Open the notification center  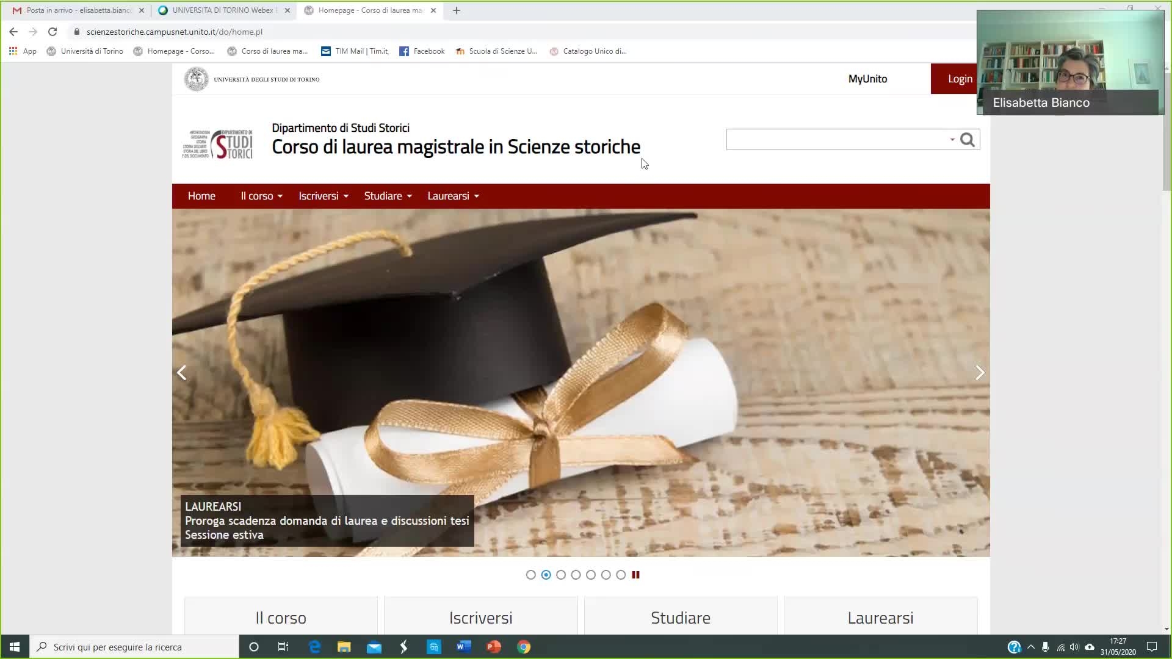(x=1152, y=647)
